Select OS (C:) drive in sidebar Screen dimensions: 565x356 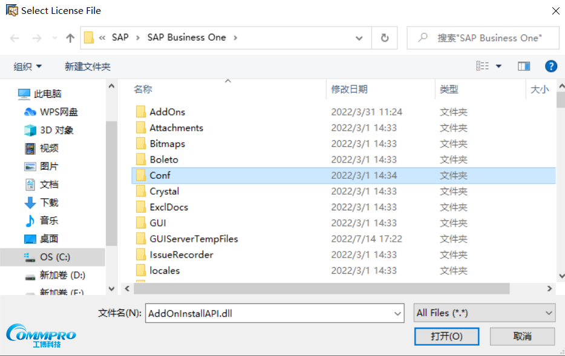tap(54, 257)
